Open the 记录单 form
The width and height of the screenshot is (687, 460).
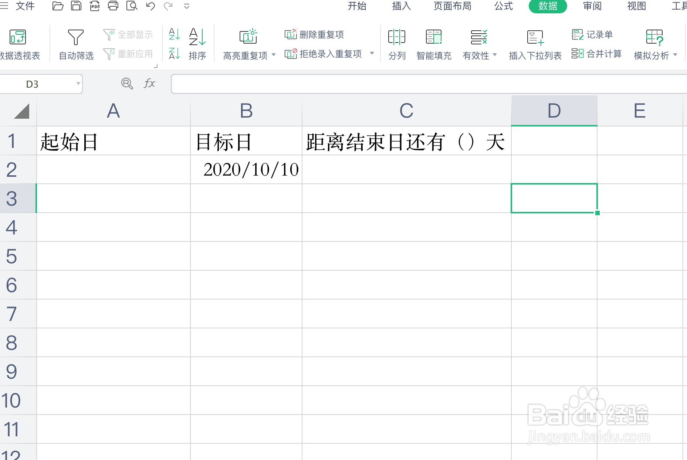(x=592, y=34)
